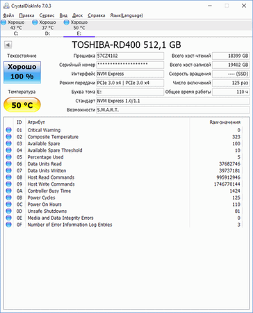Image resolution: width=253 pixels, height=313 pixels.
Task: Select the Host Write Commands attribute text
Action: (51, 184)
